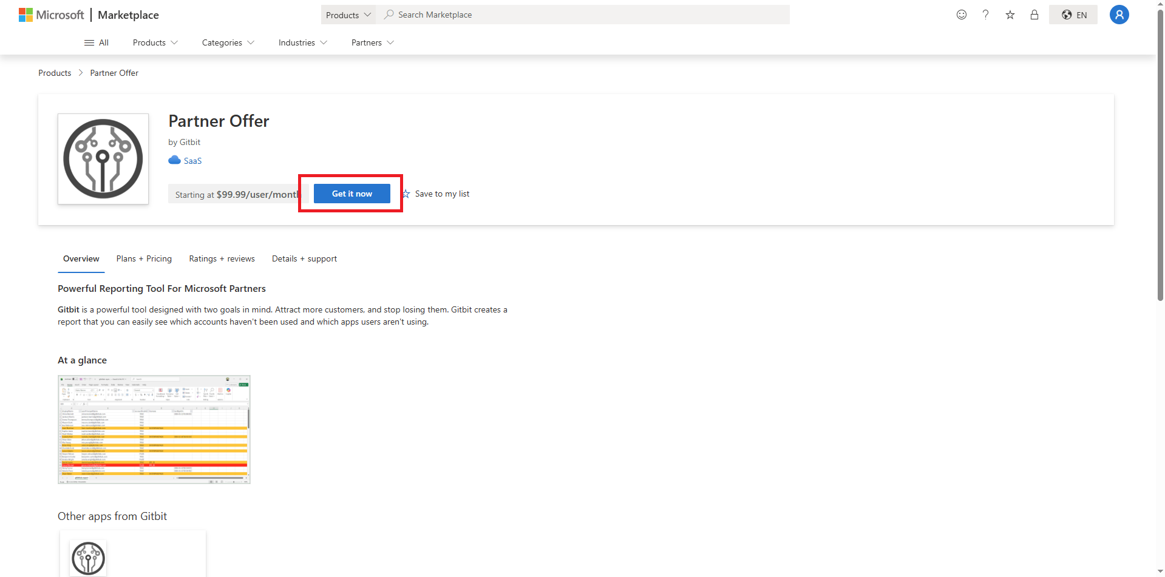The width and height of the screenshot is (1165, 577).
Task: Click the starting price $99.99/user/month text
Action: [258, 194]
